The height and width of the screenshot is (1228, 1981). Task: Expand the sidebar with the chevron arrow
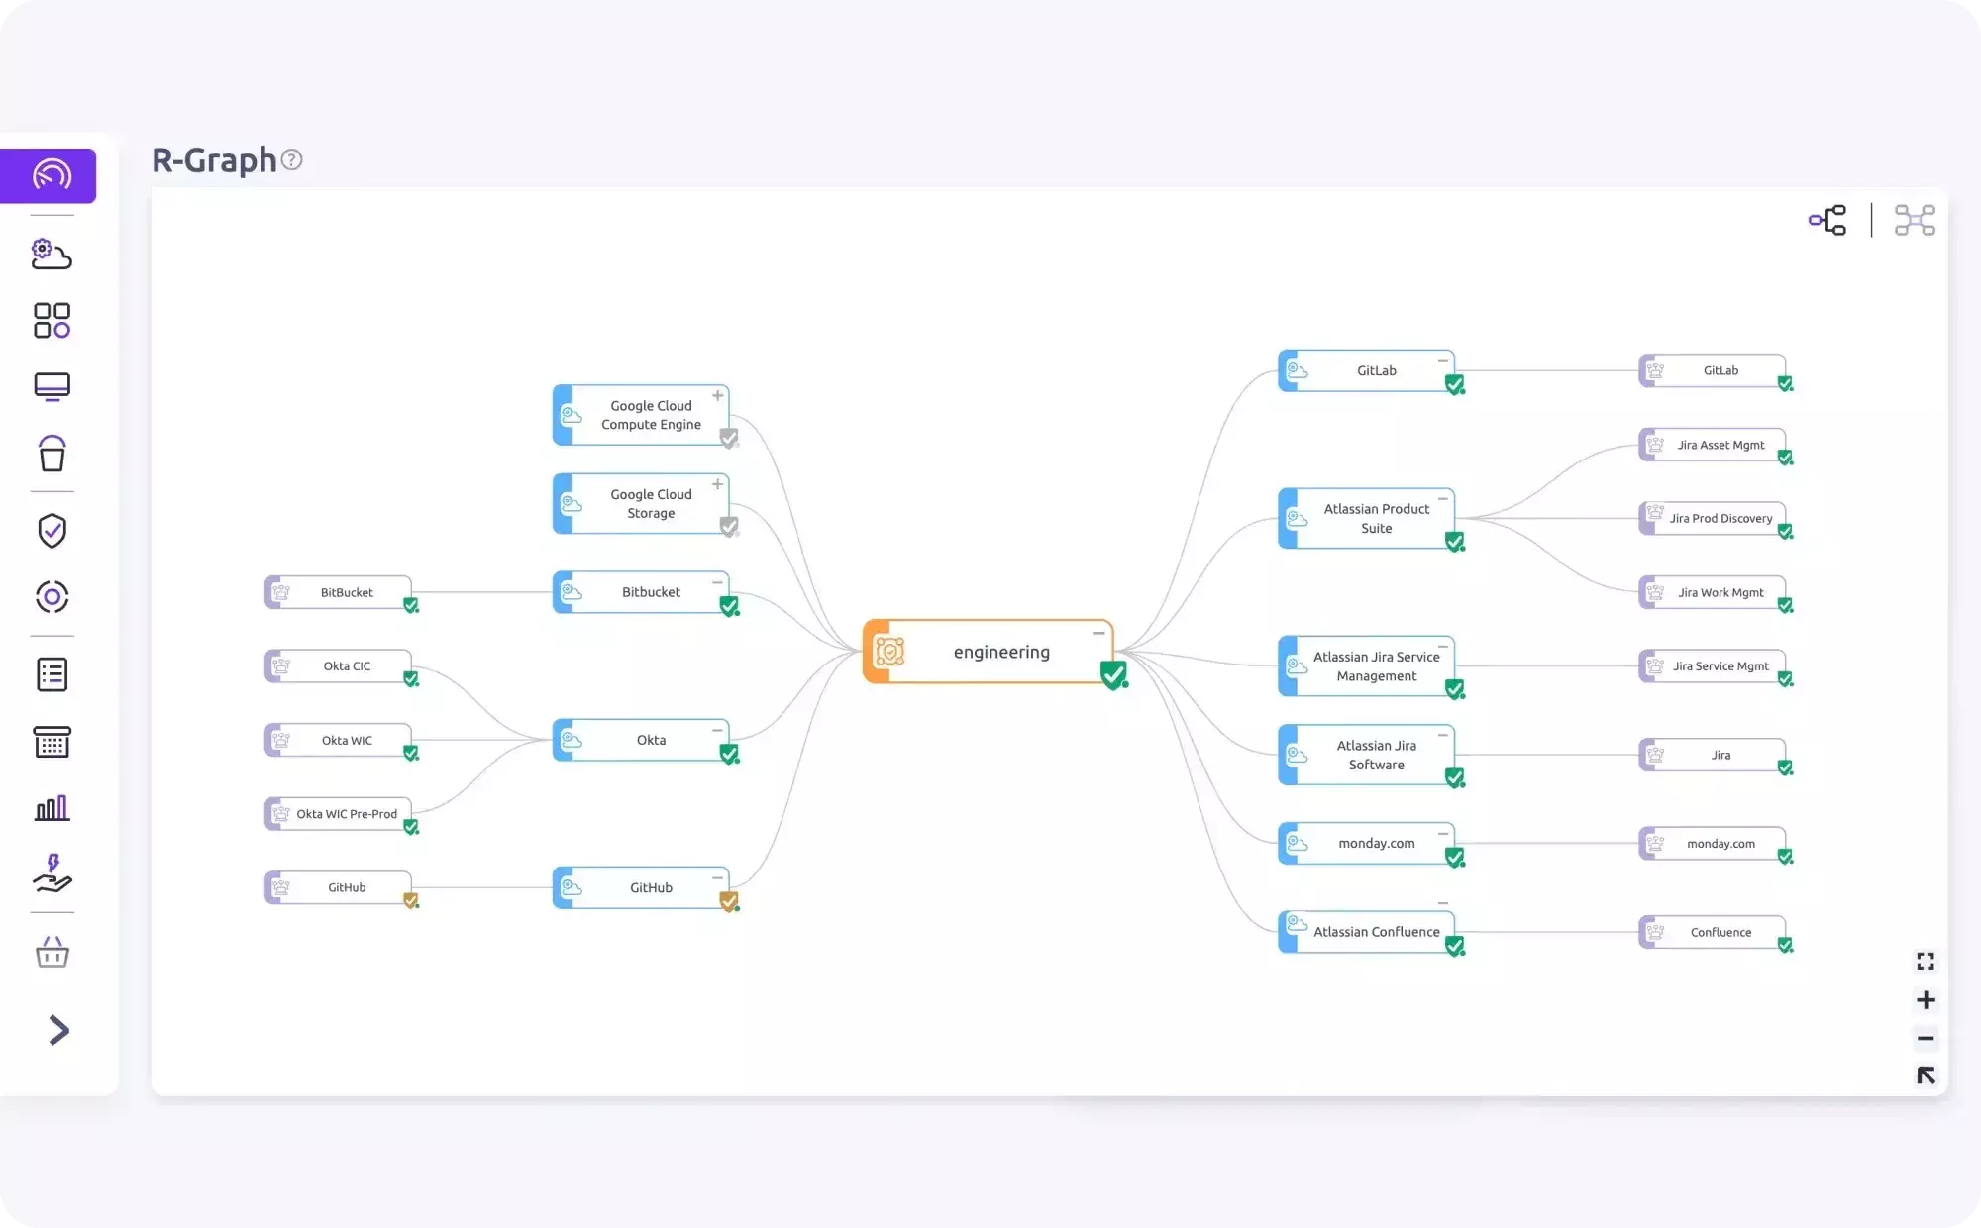tap(58, 1030)
